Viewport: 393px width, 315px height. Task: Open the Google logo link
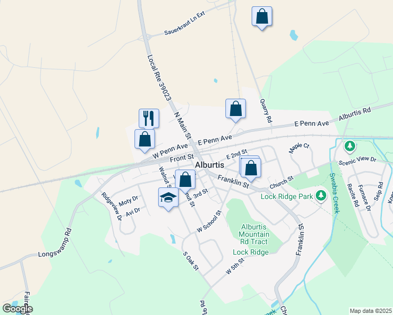pyautogui.click(x=17, y=309)
